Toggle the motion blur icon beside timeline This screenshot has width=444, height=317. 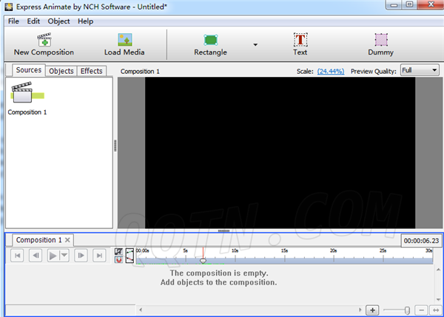118,251
